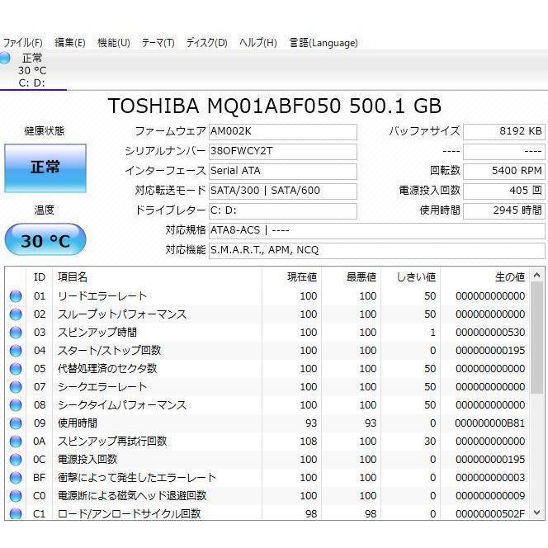This screenshot has height=548, width=548.
Task: Click the power on hours field 2945 時間
Action: coord(504,210)
